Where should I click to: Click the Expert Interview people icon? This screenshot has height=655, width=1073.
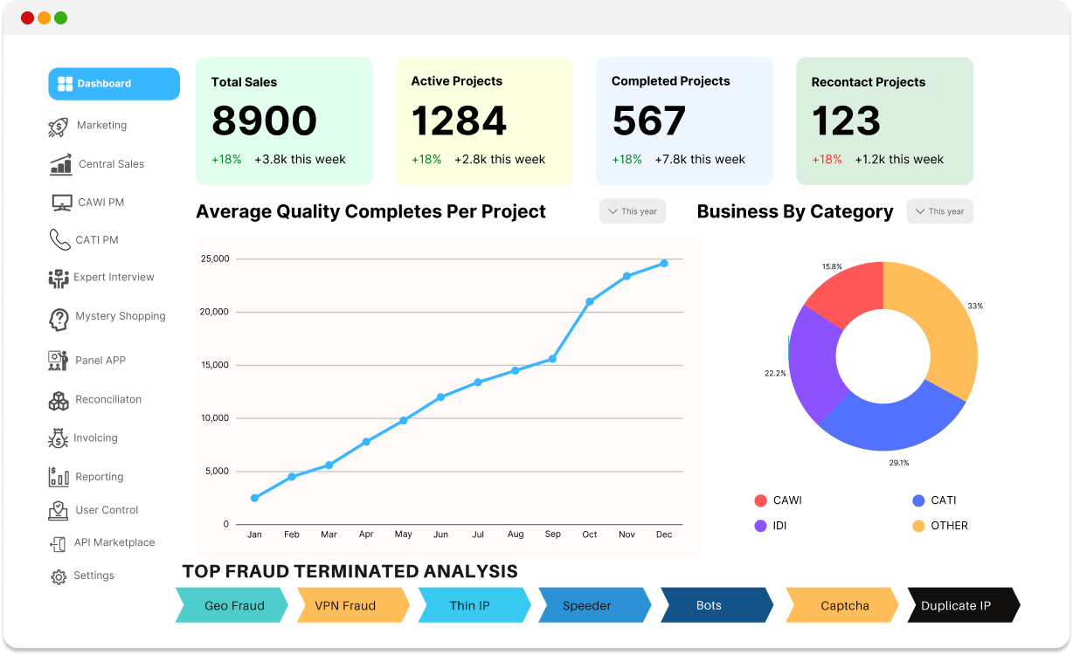point(59,279)
